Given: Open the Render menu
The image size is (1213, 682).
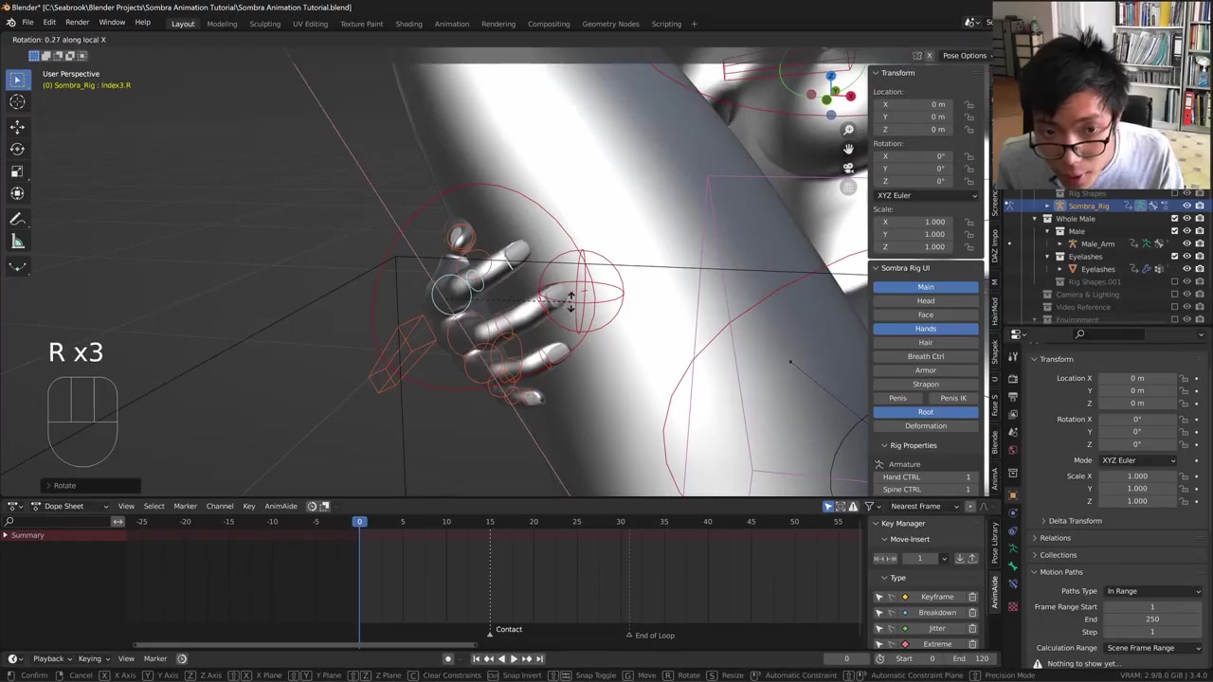Looking at the screenshot, I should (77, 23).
